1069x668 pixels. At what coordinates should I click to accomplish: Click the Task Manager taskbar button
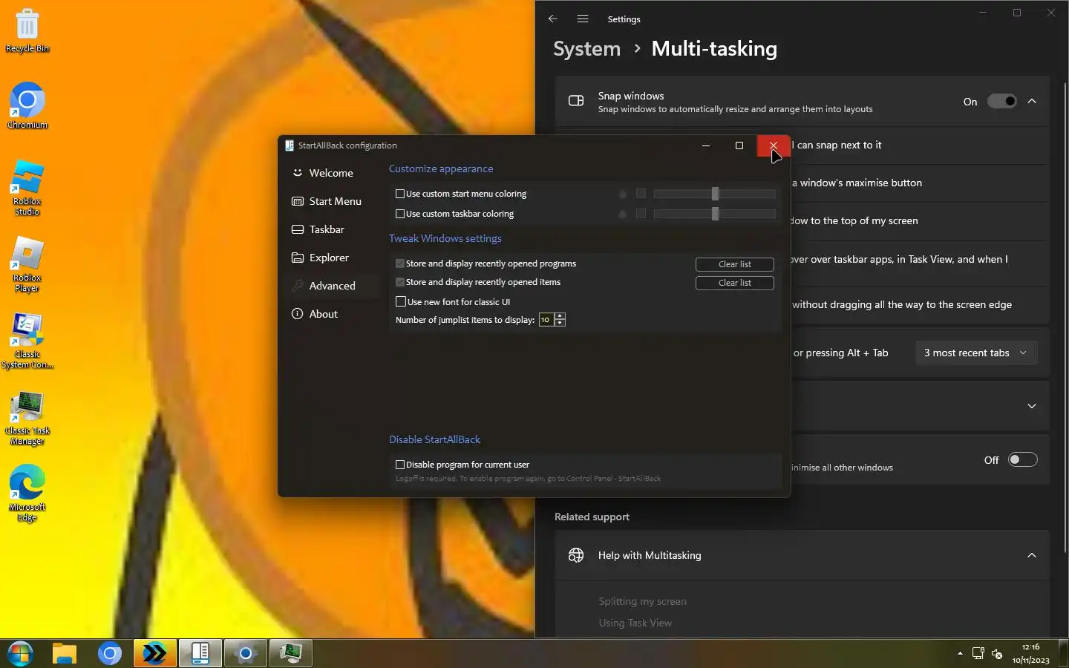291,654
